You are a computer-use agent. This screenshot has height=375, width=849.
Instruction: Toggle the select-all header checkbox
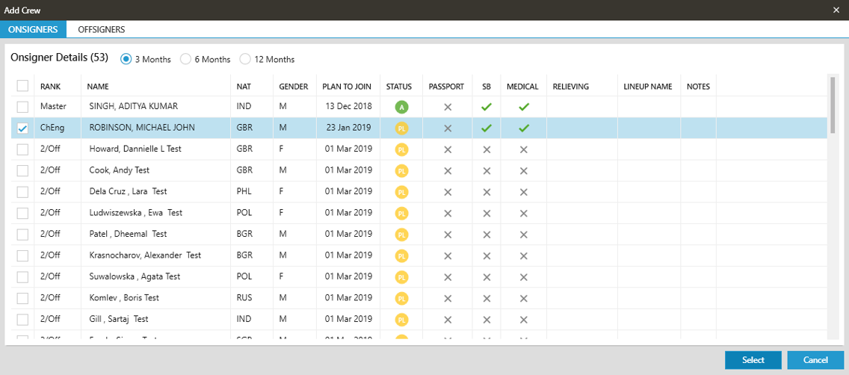coord(22,86)
